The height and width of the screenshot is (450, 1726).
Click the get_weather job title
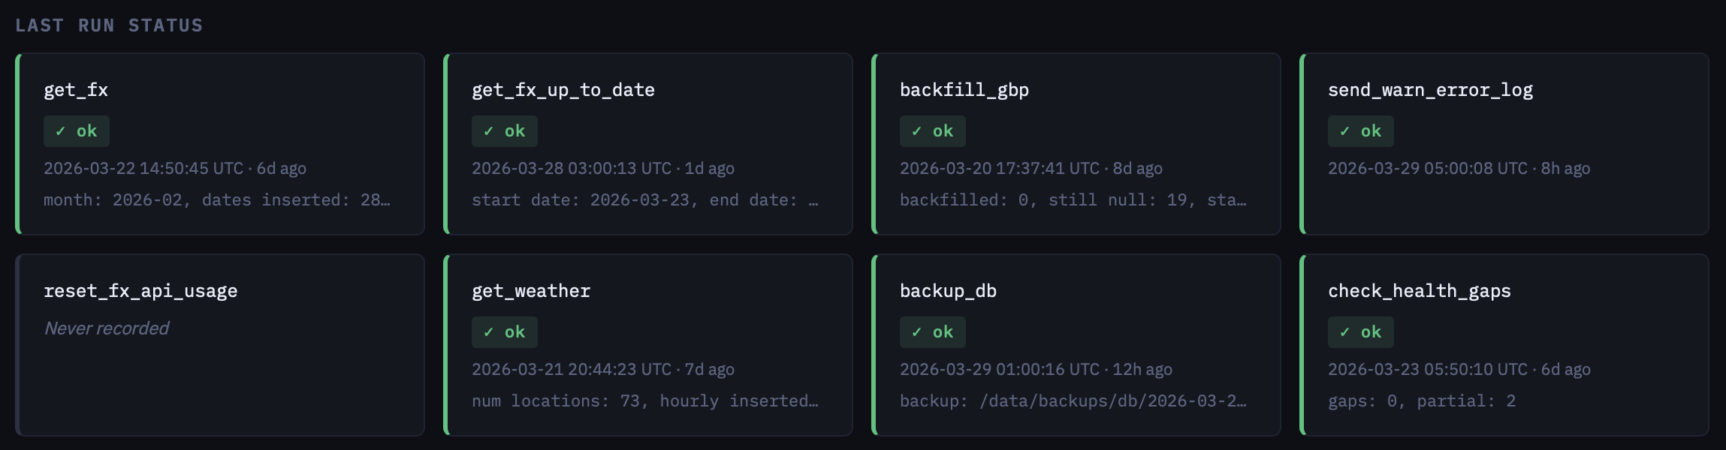pos(531,291)
